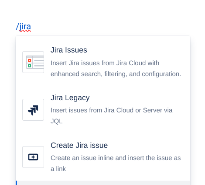205x185 pixels.
Task: Click the "JQL" word under Jira Legacy
Action: [x=57, y=121]
